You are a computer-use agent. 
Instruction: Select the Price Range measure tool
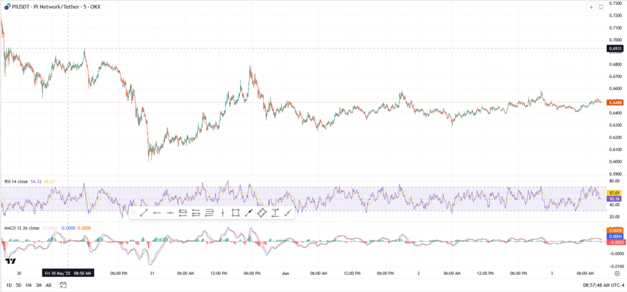point(275,213)
